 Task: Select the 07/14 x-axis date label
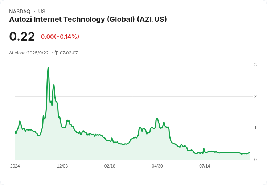point(205,166)
